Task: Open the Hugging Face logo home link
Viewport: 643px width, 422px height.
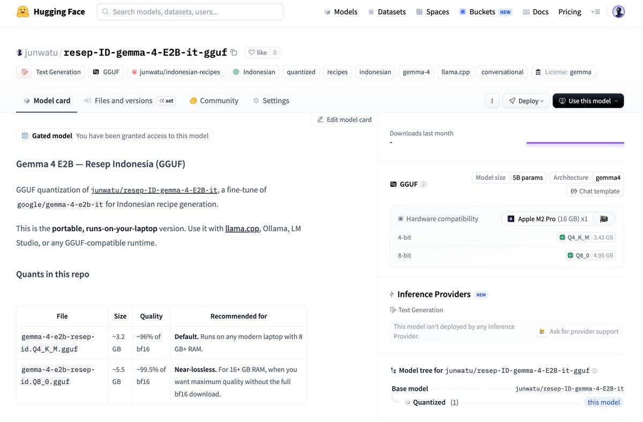Action: [50, 12]
